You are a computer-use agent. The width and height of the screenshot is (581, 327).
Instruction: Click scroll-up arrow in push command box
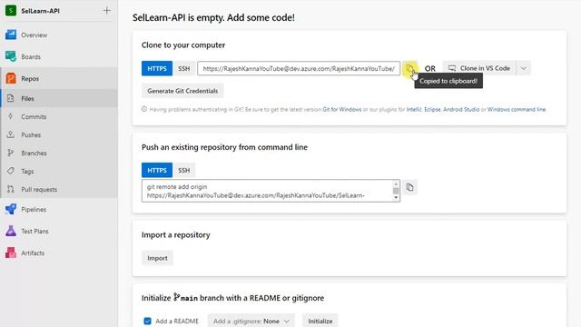(396, 183)
